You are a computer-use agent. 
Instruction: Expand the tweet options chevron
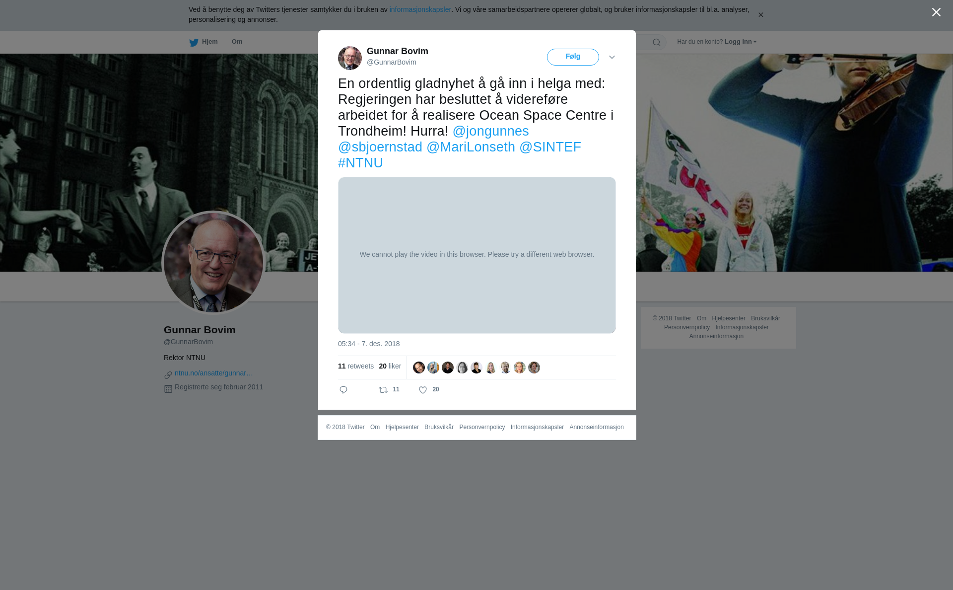click(612, 57)
